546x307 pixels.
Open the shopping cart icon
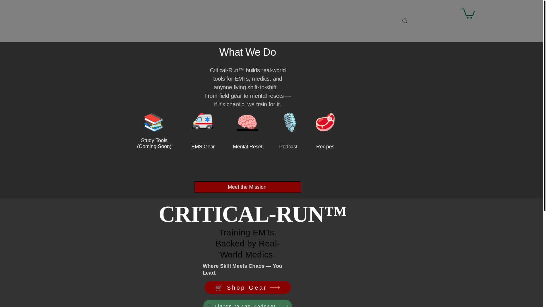pyautogui.click(x=468, y=14)
